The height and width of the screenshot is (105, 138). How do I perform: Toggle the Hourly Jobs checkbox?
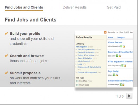point(77,85)
